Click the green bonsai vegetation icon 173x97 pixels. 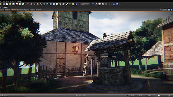click(70, 4)
